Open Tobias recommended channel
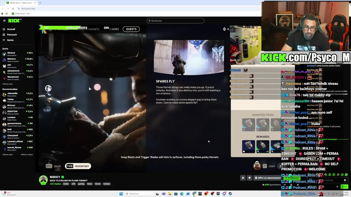This screenshot has width=351, height=197. [18, 100]
